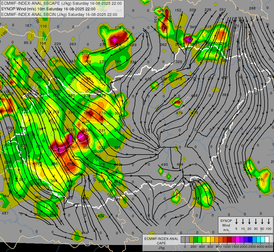The width and height of the screenshot is (274, 252).
Task: Select the 50 m/s wind arrow in legend
Action: pos(262,221)
